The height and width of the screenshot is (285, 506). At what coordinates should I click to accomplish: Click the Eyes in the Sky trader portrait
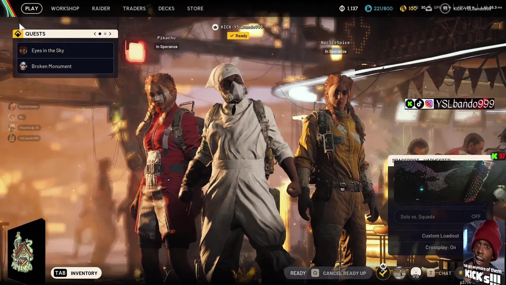pos(23,50)
